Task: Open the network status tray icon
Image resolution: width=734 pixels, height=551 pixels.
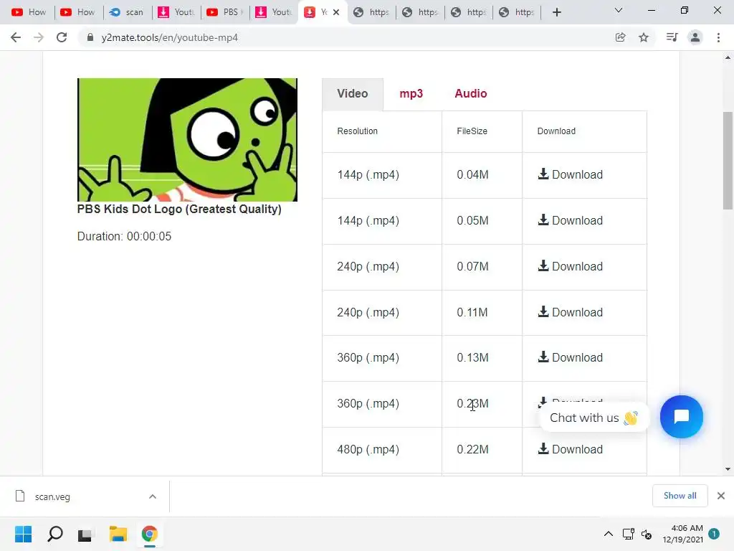Action: pyautogui.click(x=628, y=534)
